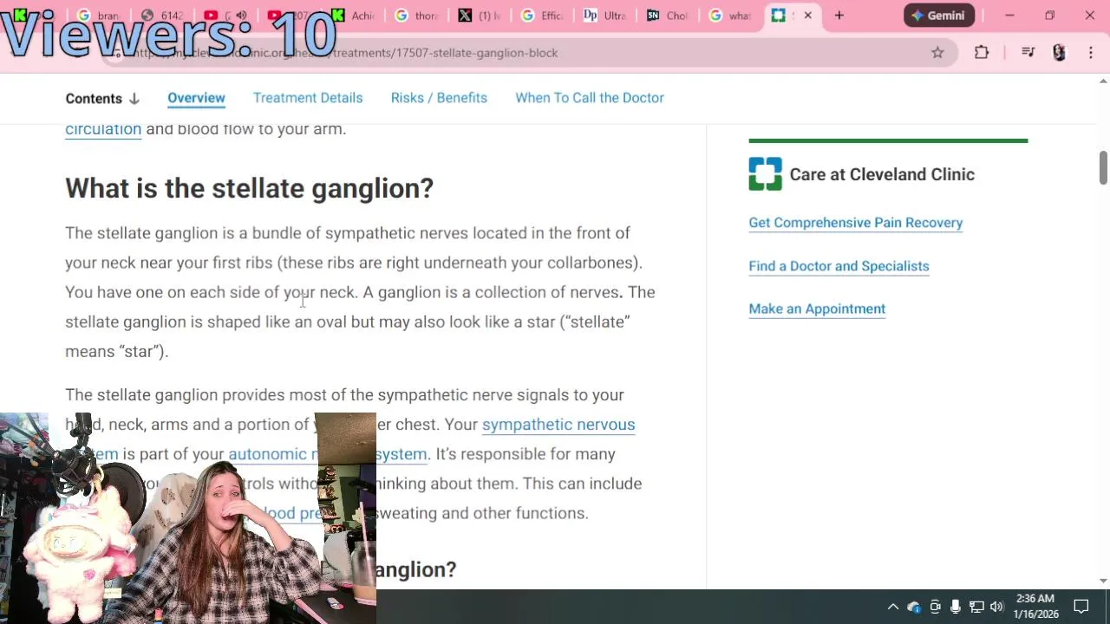The height and width of the screenshot is (624, 1110).
Task: Switch to the '6142' tab
Action: (x=165, y=16)
